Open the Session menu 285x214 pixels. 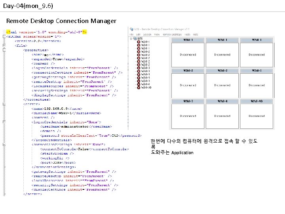[x=147, y=34]
